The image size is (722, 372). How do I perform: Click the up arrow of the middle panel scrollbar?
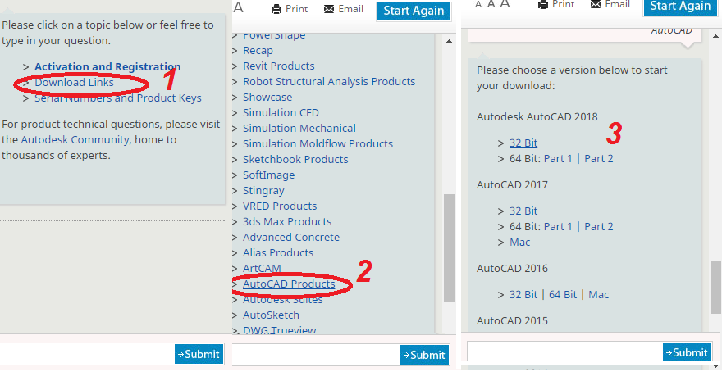coord(449,41)
